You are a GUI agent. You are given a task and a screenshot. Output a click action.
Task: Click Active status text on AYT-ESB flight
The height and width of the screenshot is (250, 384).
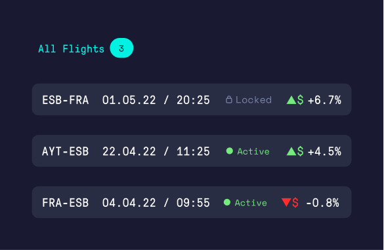253,151
